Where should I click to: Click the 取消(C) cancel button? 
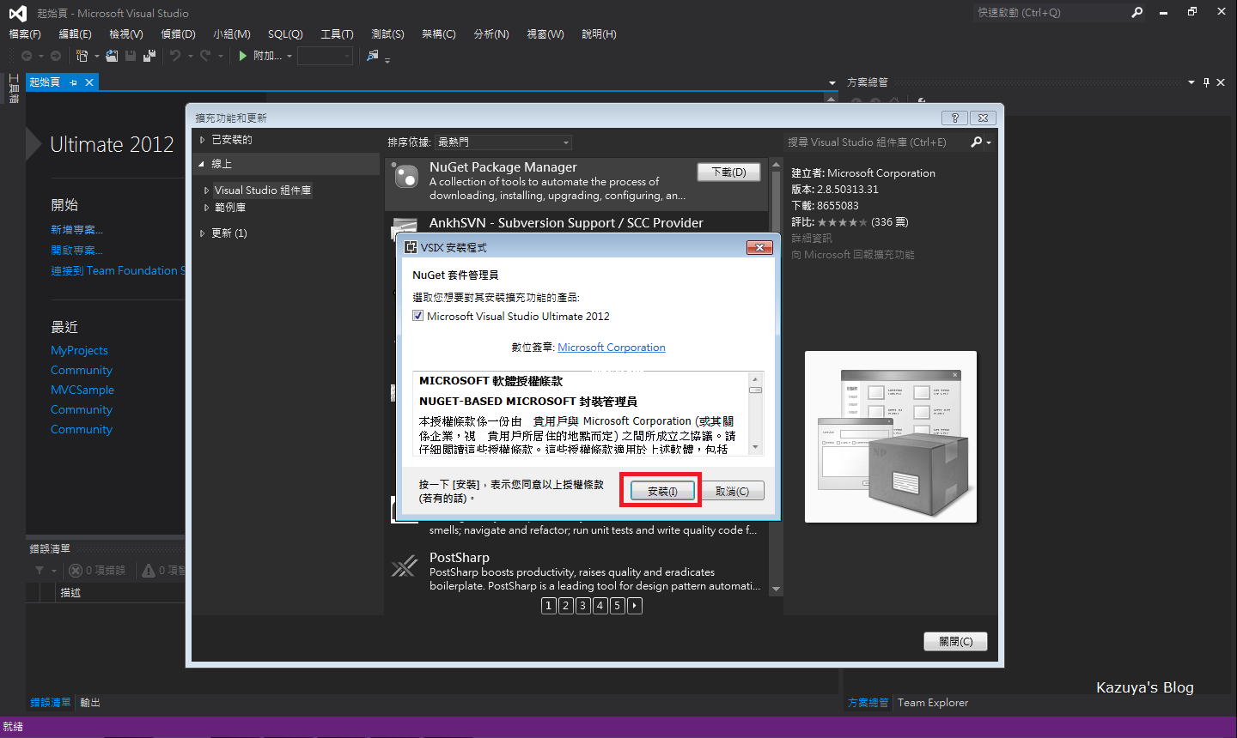(732, 491)
